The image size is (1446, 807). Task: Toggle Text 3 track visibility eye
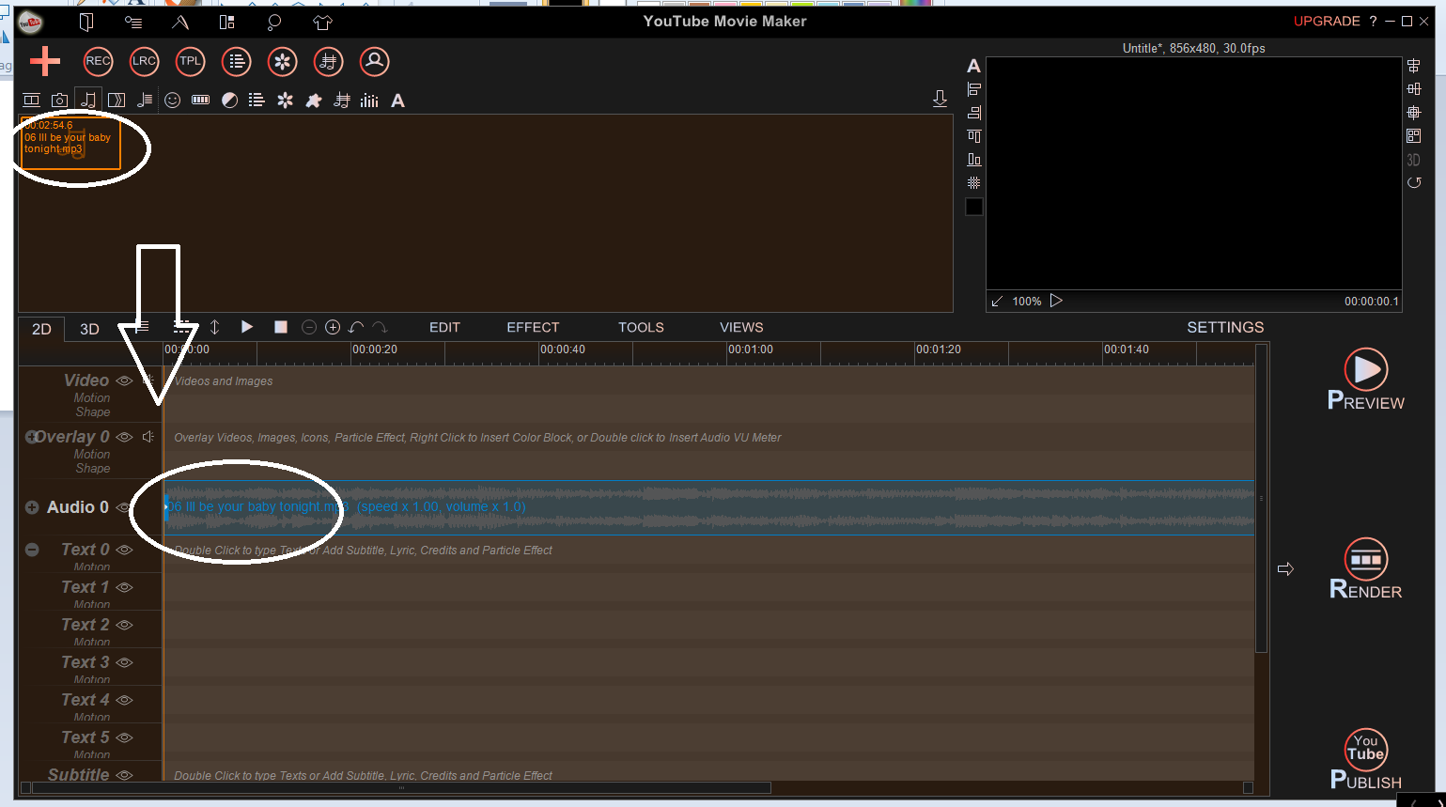coord(124,662)
